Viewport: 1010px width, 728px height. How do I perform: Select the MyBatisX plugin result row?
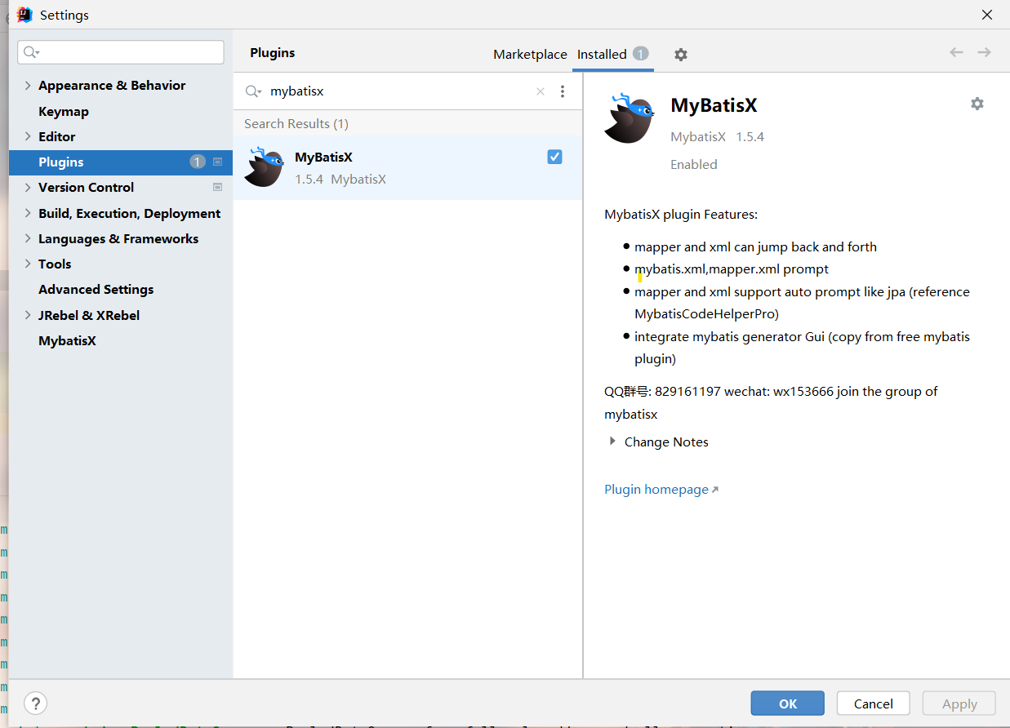[x=407, y=167]
